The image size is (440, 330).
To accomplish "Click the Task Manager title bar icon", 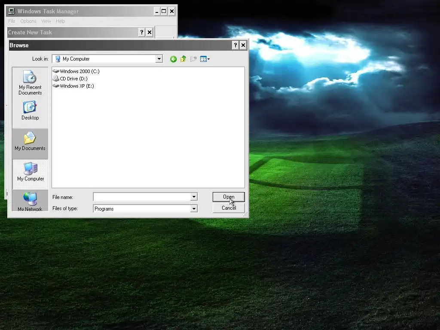I will point(12,11).
